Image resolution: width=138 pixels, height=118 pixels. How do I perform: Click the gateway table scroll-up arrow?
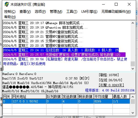[x=133, y=97]
